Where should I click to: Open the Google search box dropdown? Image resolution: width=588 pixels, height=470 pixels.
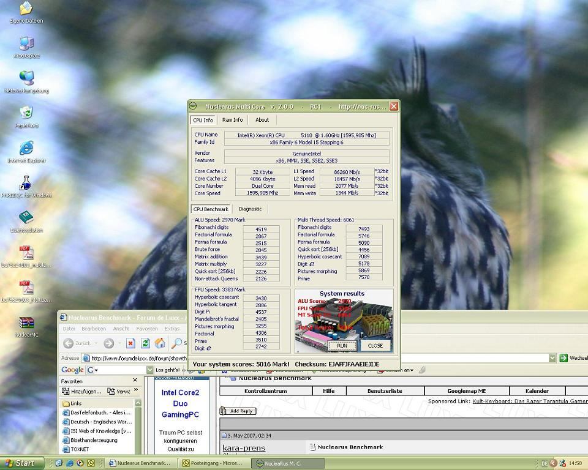[149, 370]
